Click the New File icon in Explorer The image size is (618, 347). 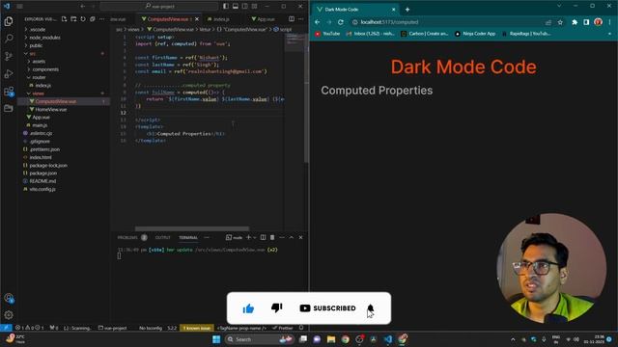[65, 19]
